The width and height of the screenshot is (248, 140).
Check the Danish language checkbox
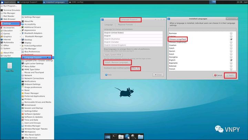(x=231, y=51)
